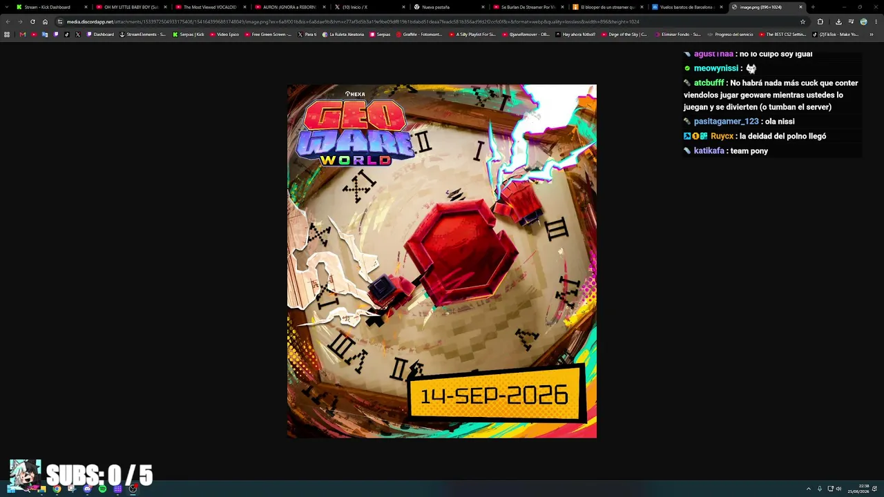Close the Stream - Kick Dashboard tab

click(86, 7)
